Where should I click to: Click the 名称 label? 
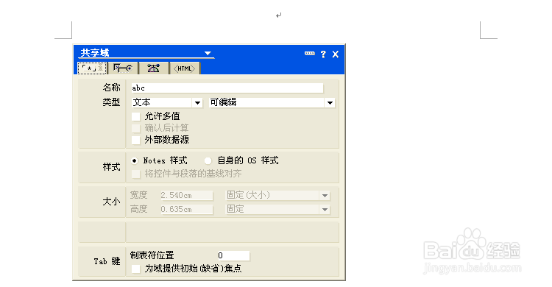point(112,88)
